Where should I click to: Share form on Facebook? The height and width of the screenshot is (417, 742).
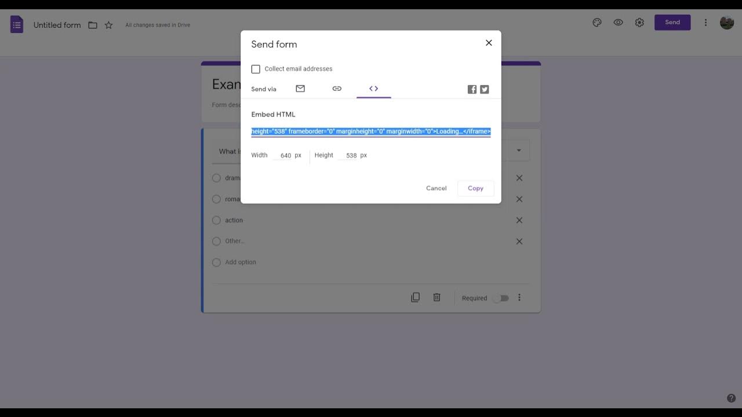pos(472,89)
